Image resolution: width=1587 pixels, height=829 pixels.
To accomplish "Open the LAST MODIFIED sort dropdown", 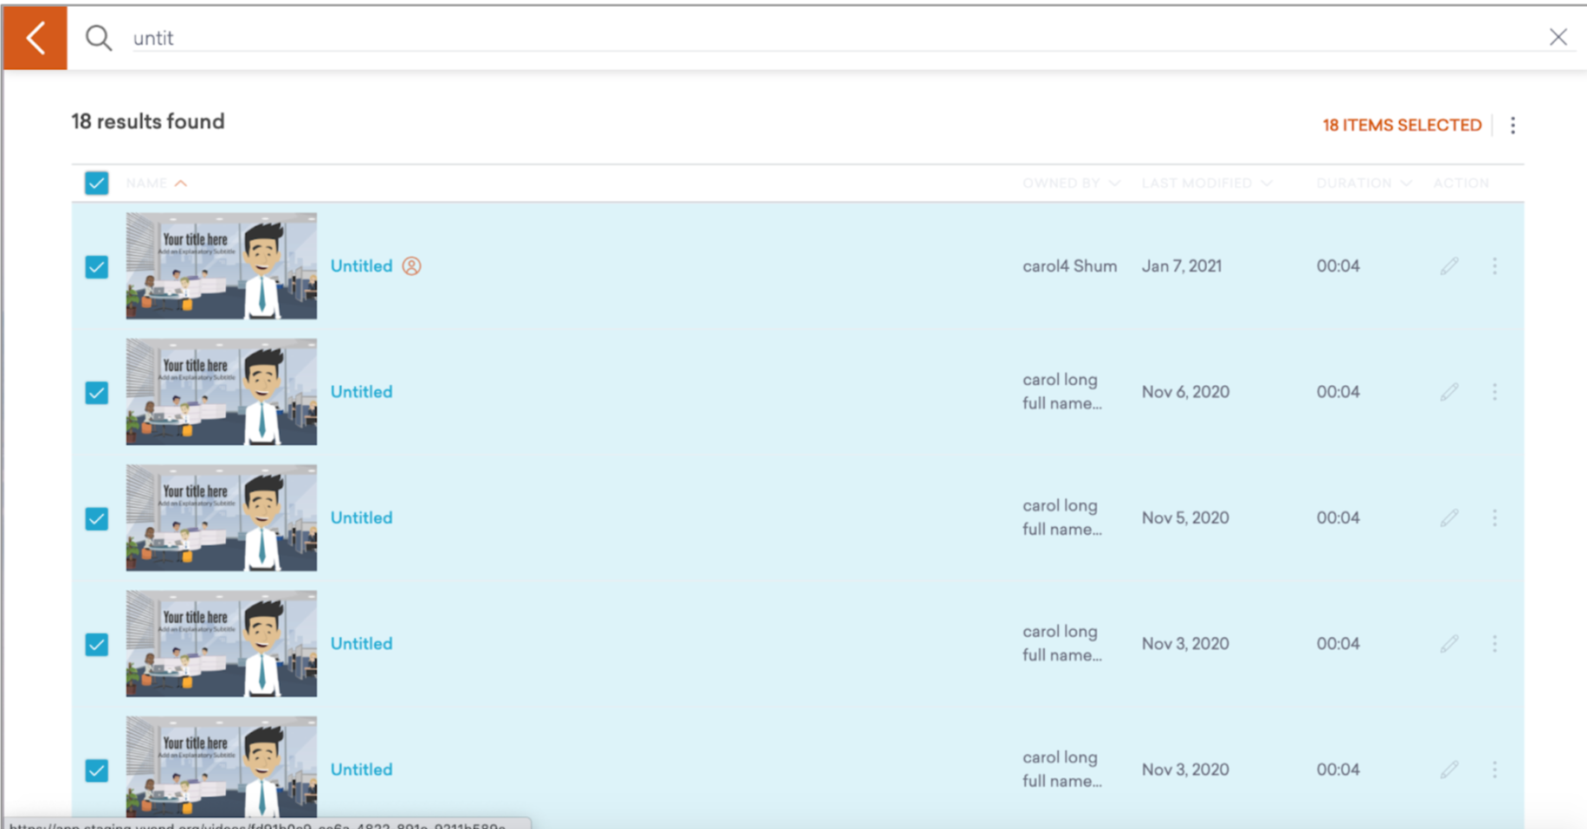I will click(x=1268, y=183).
